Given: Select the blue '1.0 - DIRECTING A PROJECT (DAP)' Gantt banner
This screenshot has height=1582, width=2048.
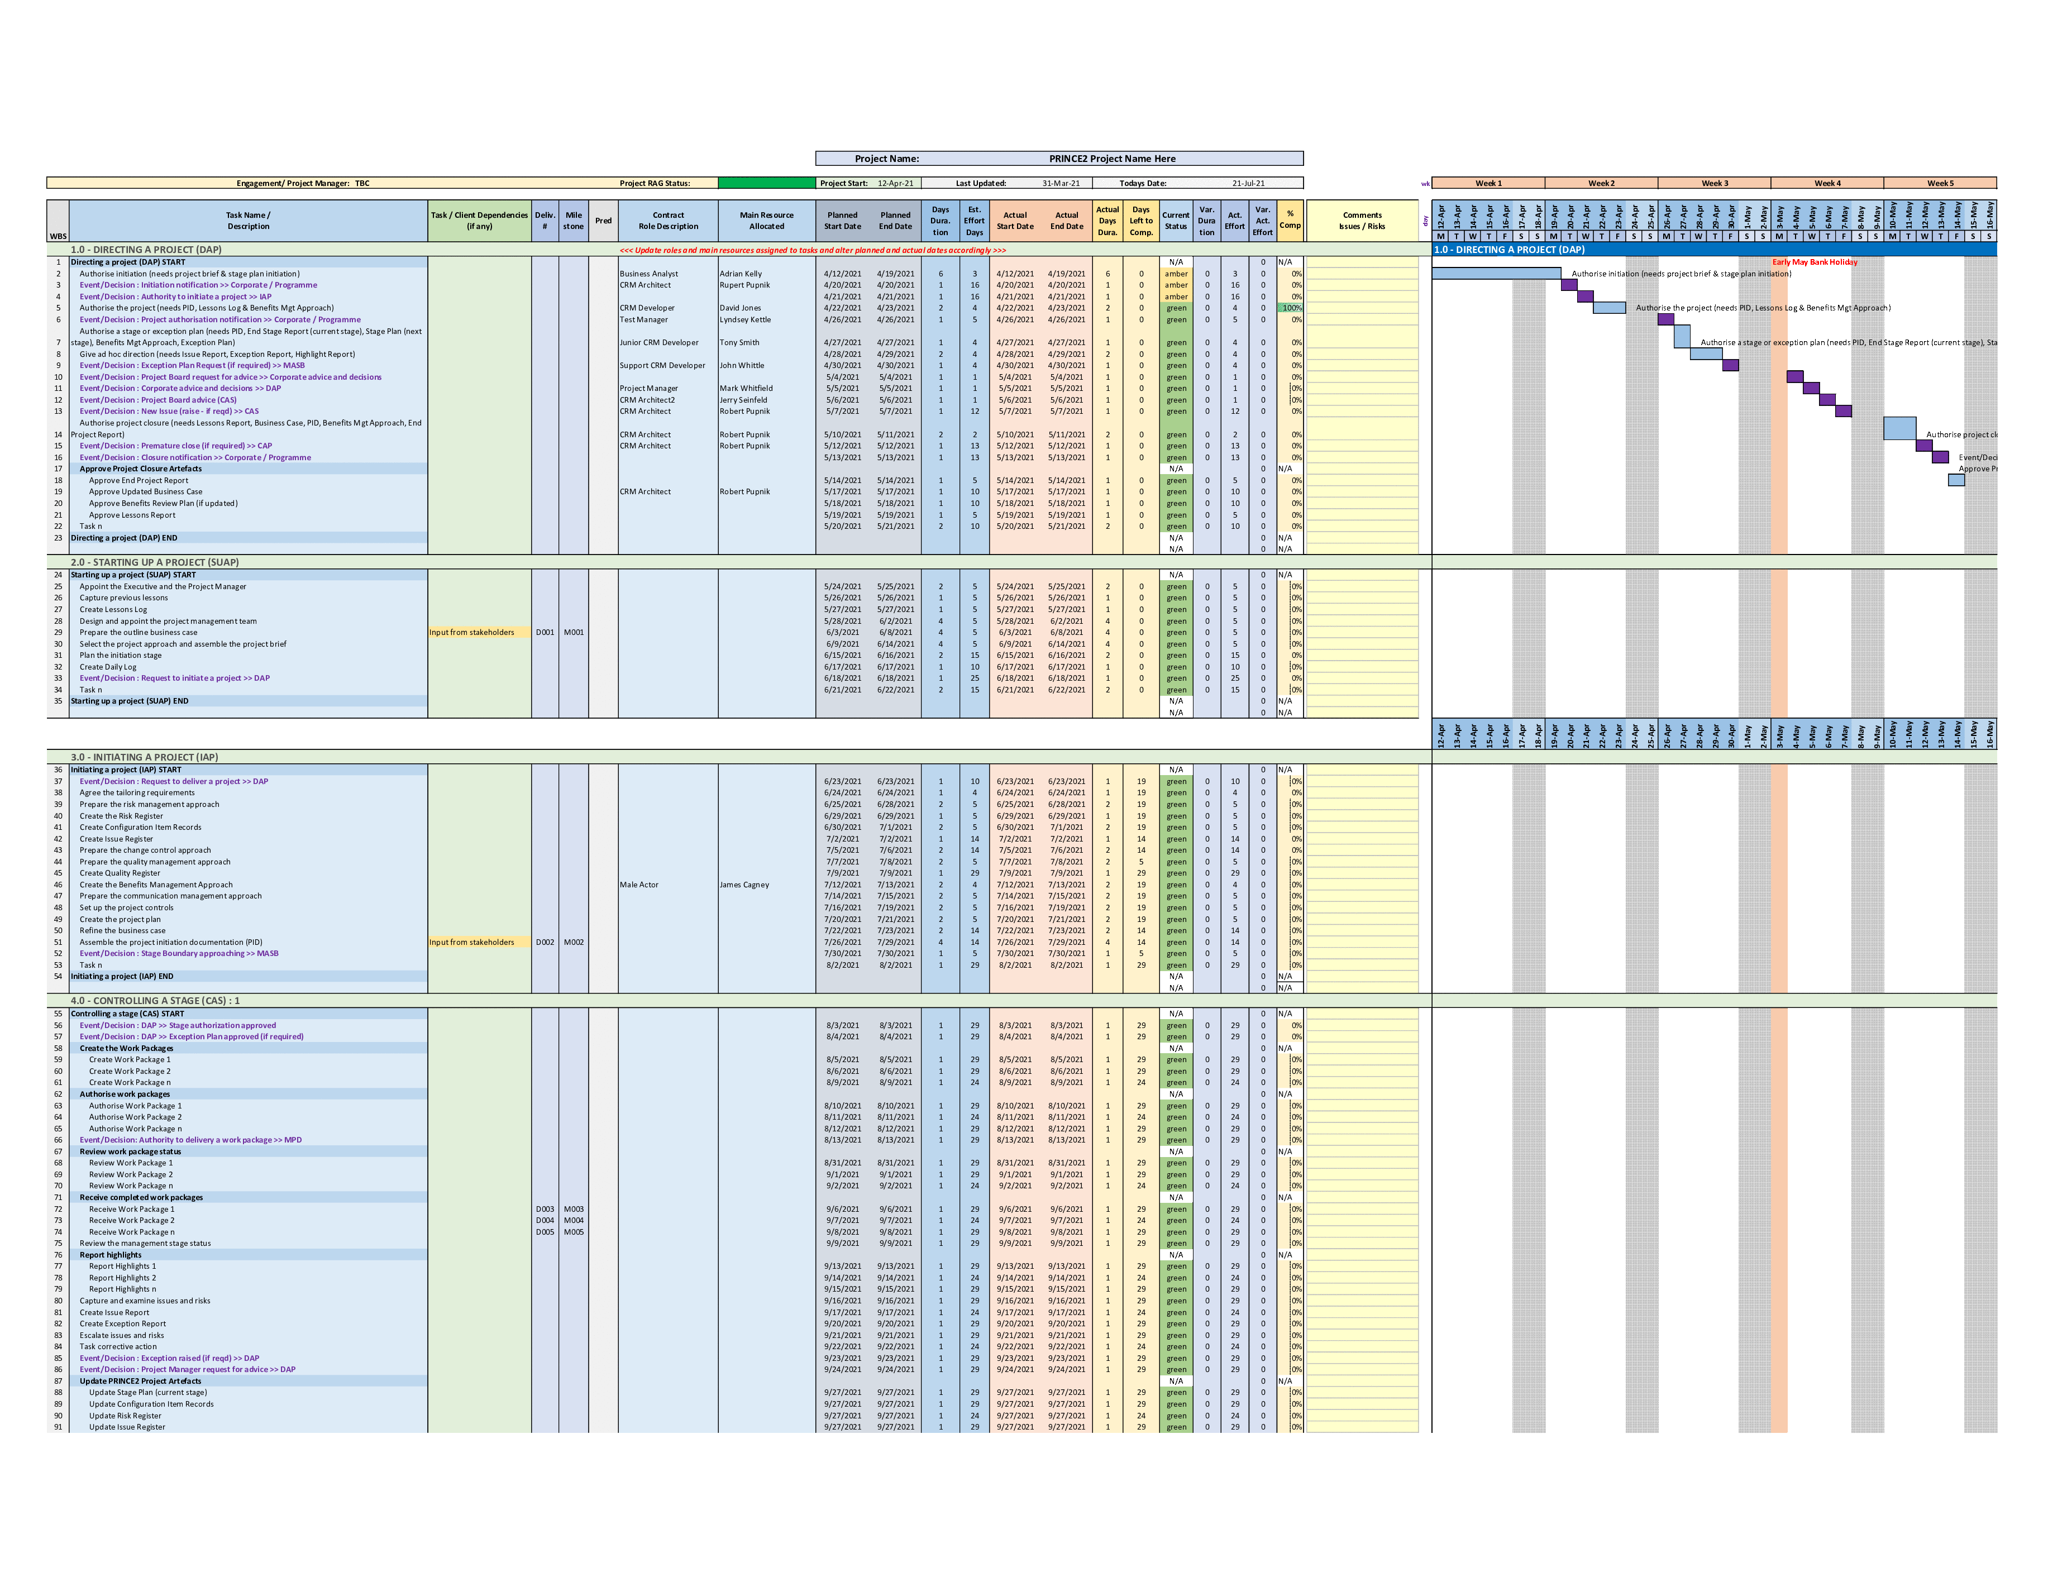Looking at the screenshot, I should pyautogui.click(x=1714, y=250).
